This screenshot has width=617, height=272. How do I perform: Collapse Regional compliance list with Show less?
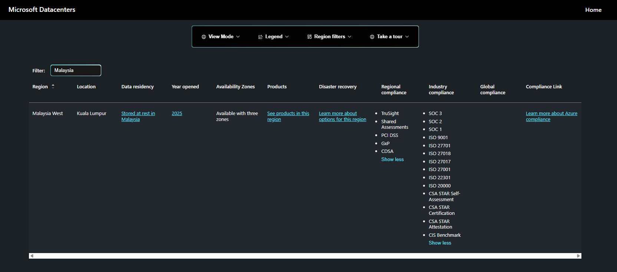coord(392,159)
